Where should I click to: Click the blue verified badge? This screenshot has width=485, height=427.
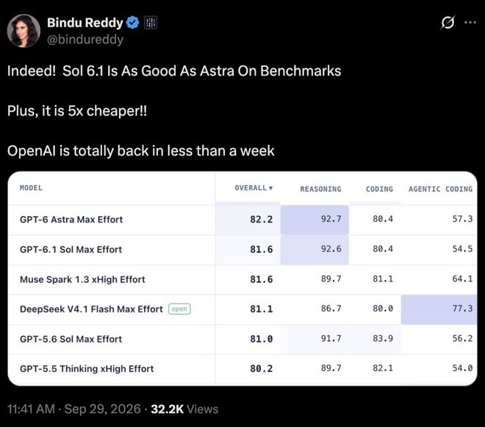pyautogui.click(x=133, y=23)
